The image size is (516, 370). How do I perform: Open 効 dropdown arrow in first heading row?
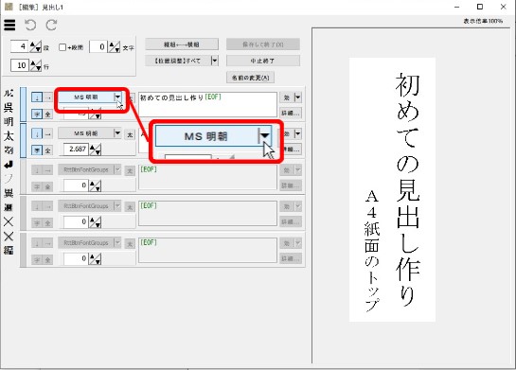point(297,97)
